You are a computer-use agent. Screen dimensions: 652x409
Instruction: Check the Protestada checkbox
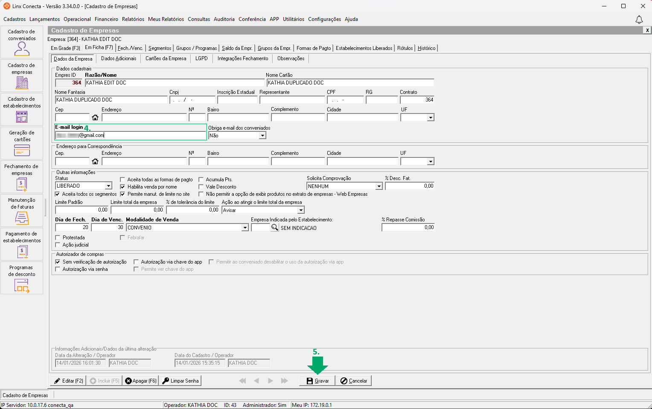(58, 238)
